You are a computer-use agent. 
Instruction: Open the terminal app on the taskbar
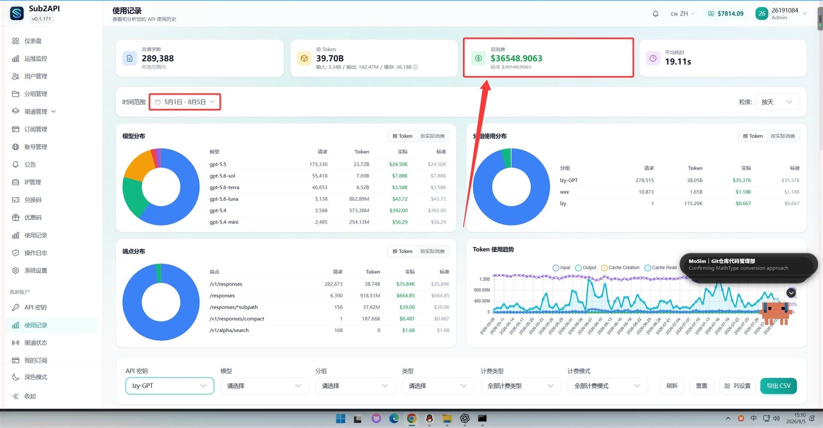coord(482,419)
